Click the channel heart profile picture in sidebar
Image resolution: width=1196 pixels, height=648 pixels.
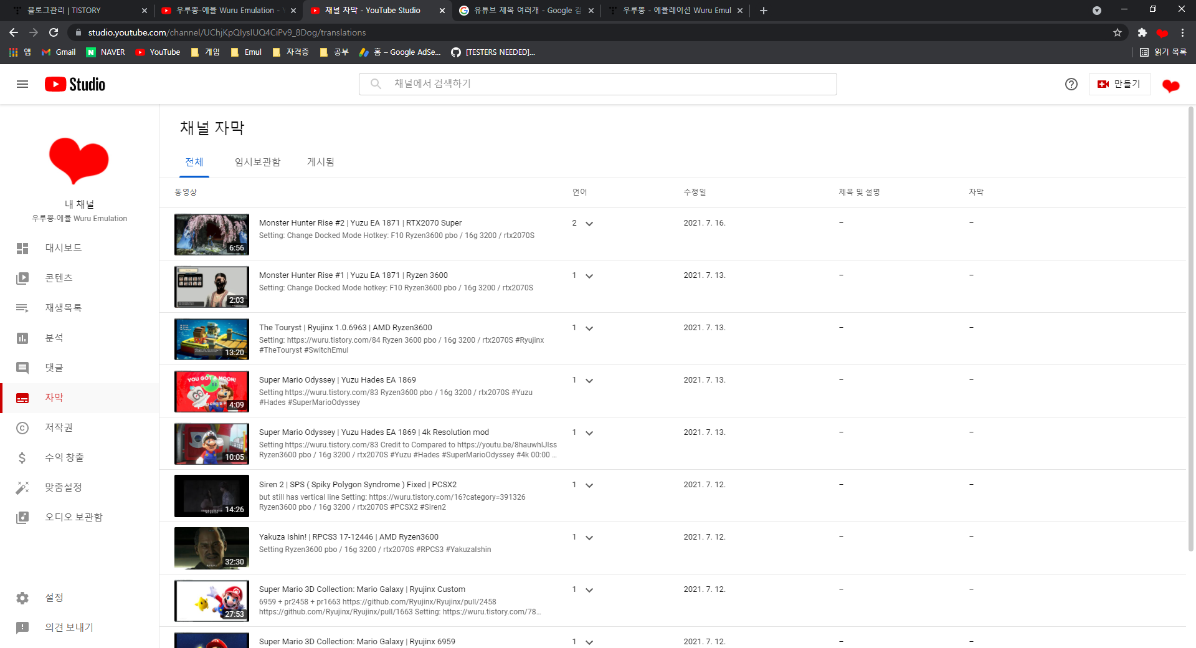pyautogui.click(x=79, y=161)
